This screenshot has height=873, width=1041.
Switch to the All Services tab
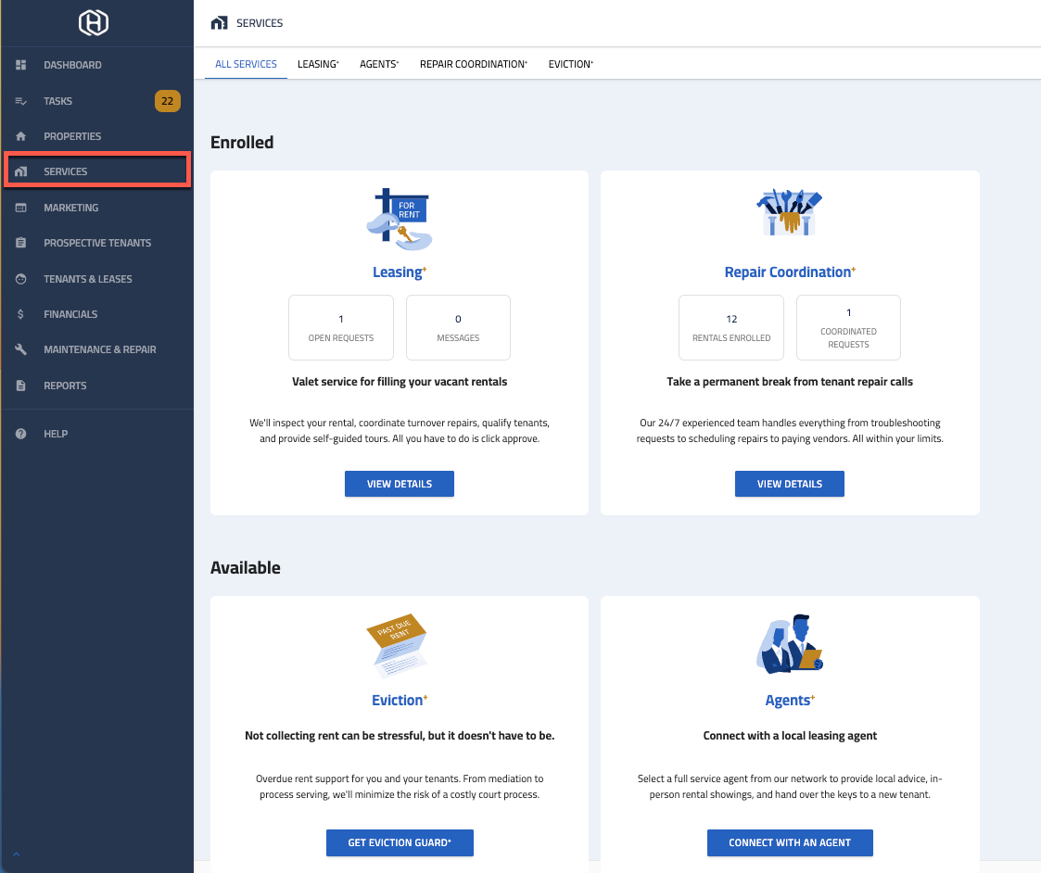click(246, 64)
